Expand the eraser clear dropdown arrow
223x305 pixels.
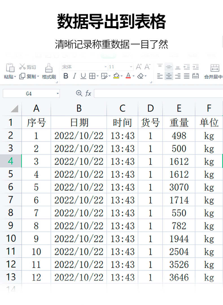click(x=145, y=76)
